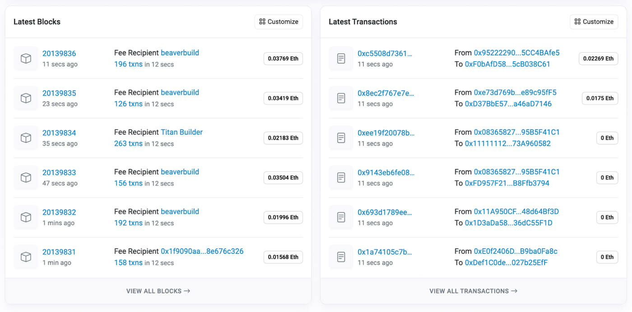Click the cube icon for block 20139831
The width and height of the screenshot is (632, 312).
tap(26, 257)
